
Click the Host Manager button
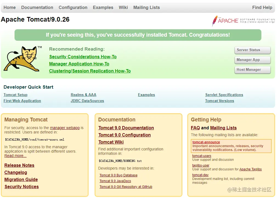(252, 70)
